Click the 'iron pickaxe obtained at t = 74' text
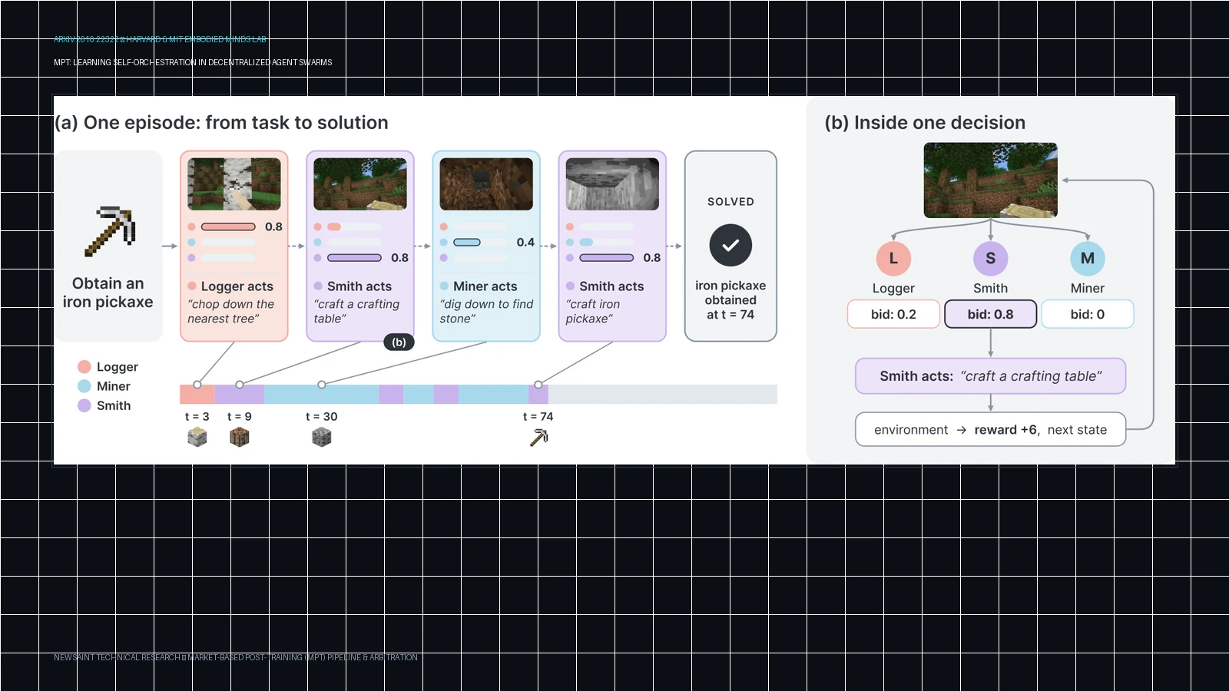This screenshot has width=1229, height=691. click(730, 300)
